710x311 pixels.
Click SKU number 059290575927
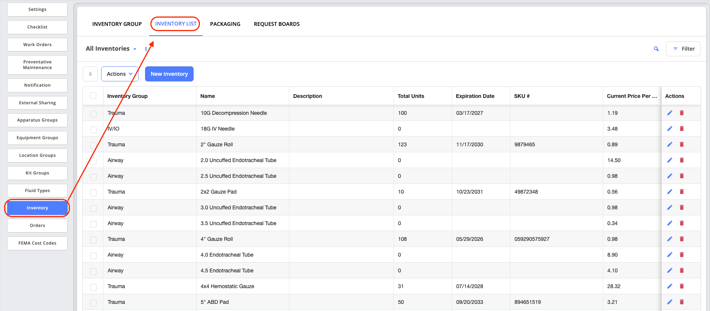click(532, 239)
